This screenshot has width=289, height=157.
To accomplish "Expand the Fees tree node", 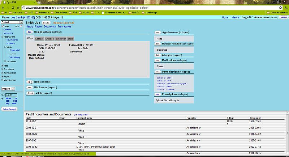I will tap(2, 65).
